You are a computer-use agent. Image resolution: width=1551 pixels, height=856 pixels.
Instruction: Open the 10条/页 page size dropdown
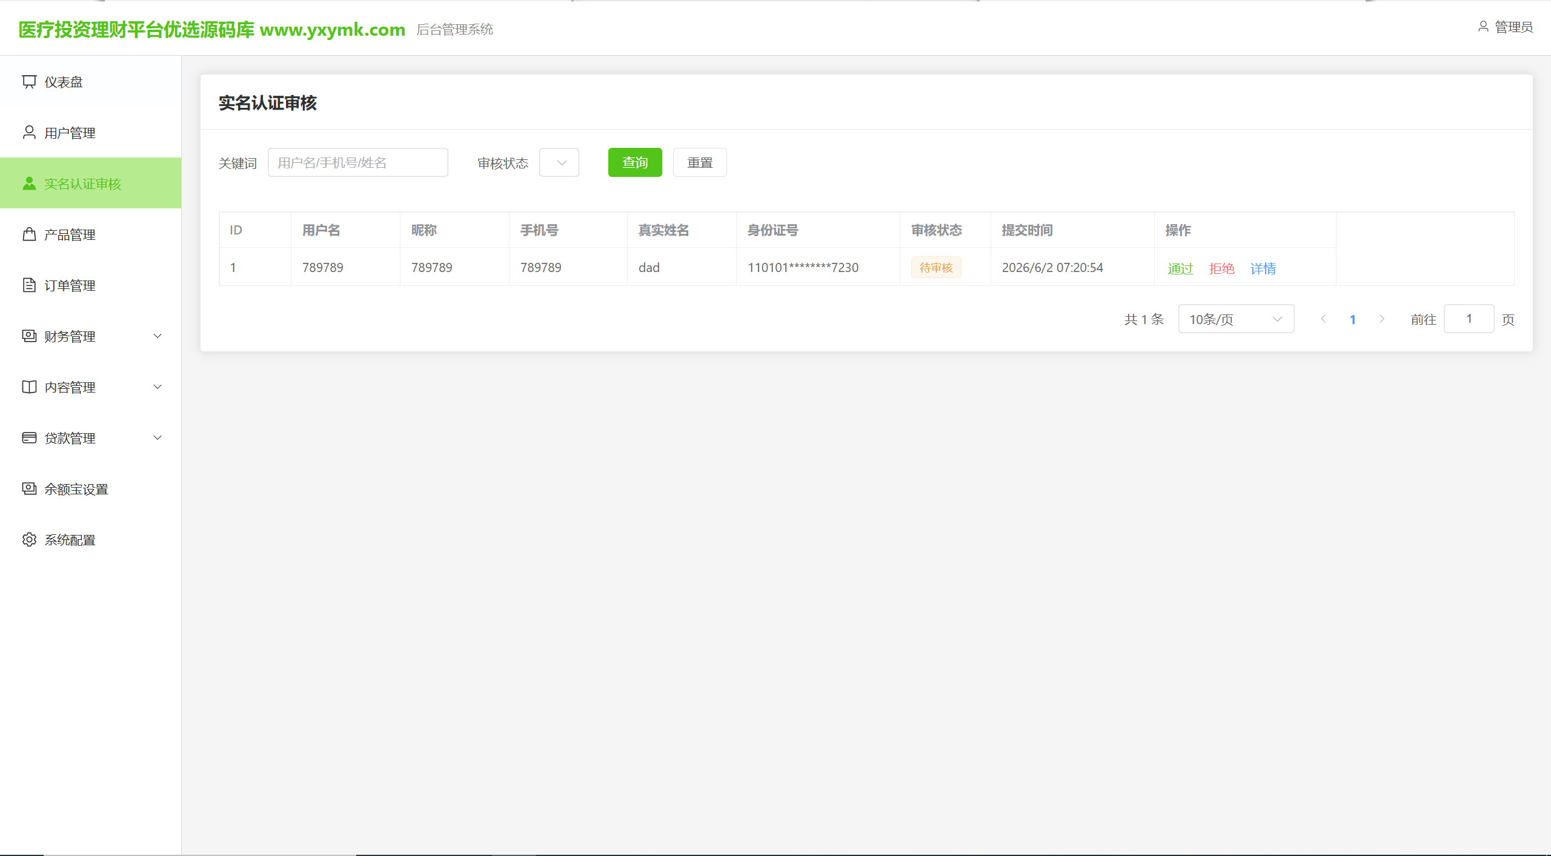pyautogui.click(x=1236, y=319)
